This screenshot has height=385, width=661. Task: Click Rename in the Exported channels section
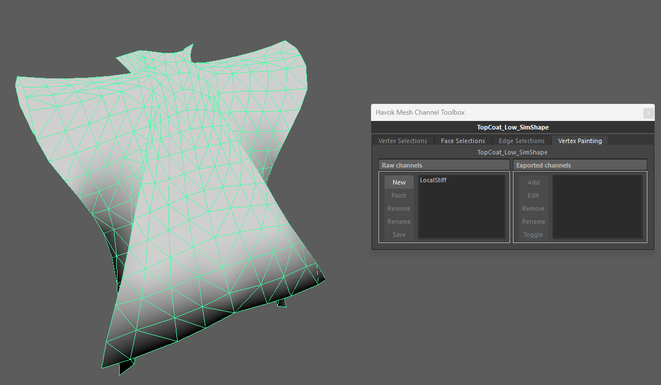(533, 221)
